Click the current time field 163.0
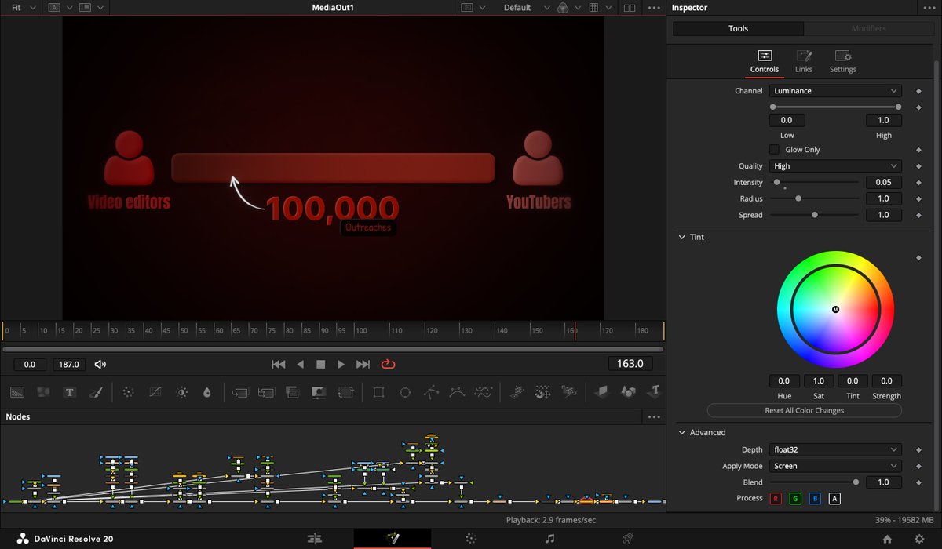Screen dimensions: 942x549 (x=630, y=364)
